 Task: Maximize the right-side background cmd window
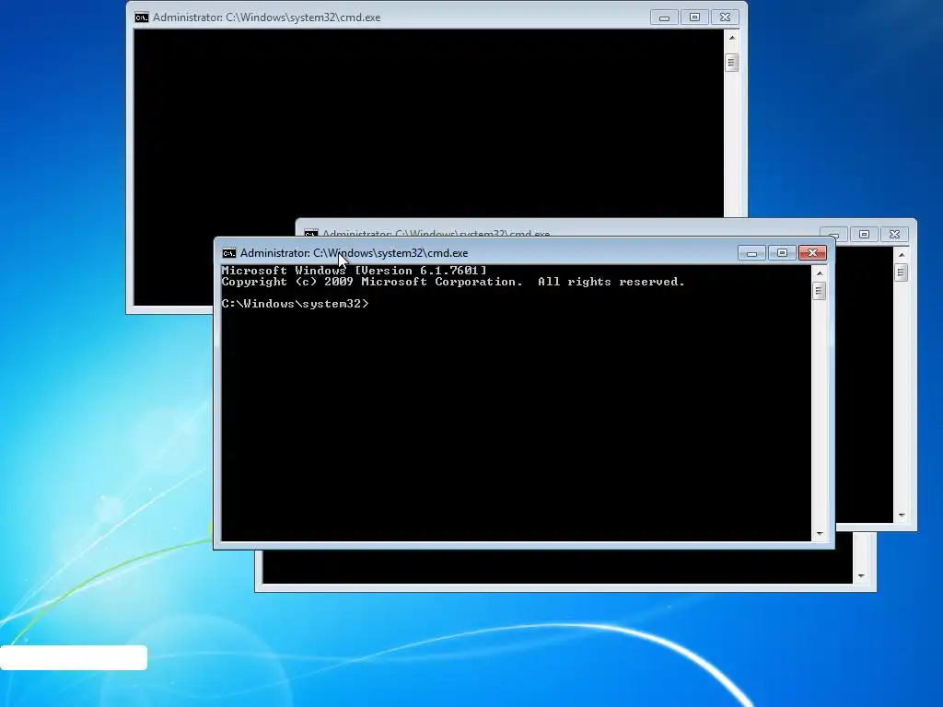coord(864,234)
